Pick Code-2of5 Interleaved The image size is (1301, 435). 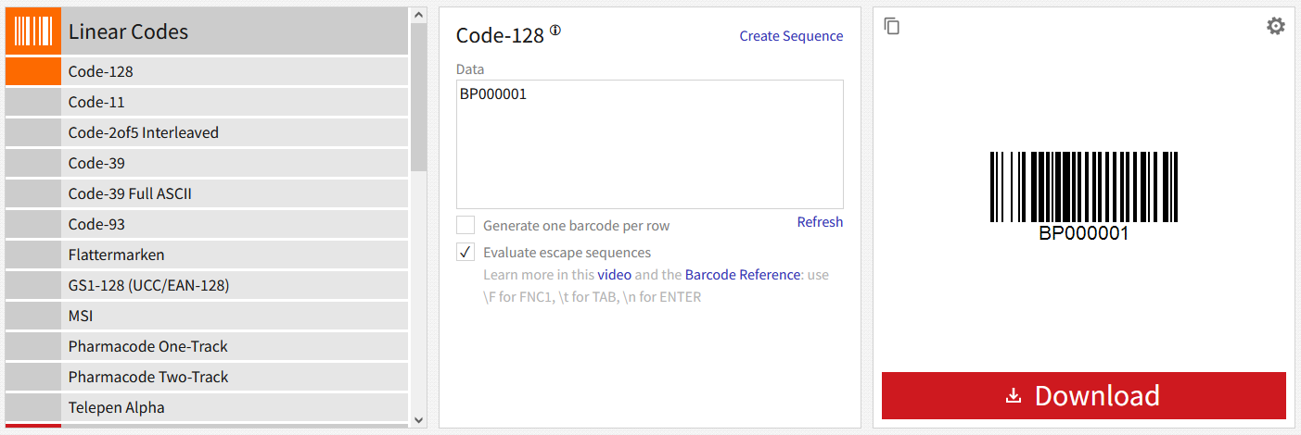(143, 132)
